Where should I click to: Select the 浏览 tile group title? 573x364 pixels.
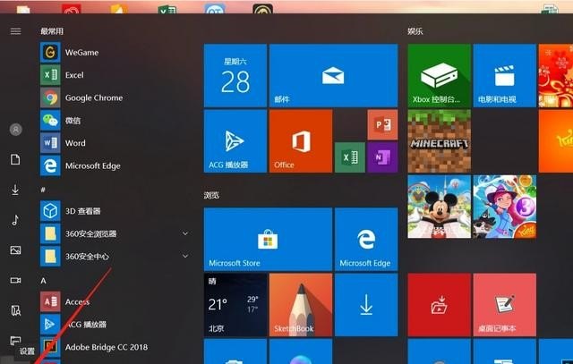point(211,195)
